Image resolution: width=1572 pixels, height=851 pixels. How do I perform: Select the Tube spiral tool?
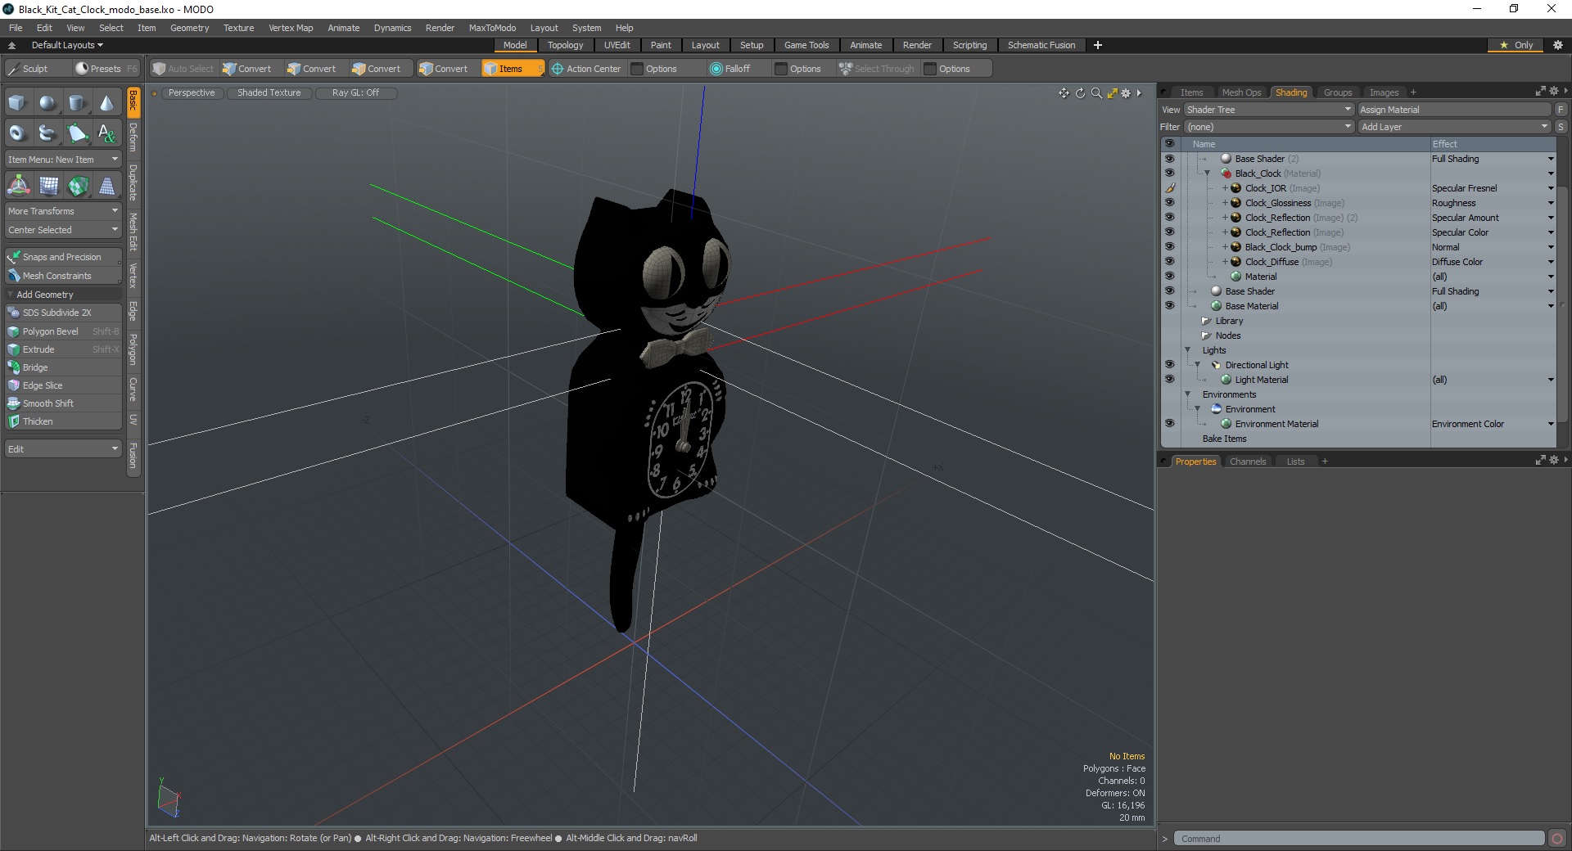(48, 133)
